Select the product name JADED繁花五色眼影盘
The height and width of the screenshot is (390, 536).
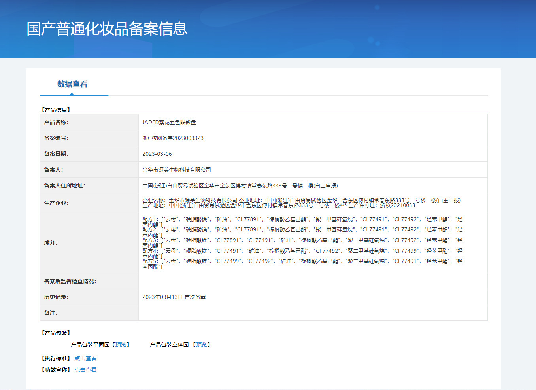pos(169,122)
